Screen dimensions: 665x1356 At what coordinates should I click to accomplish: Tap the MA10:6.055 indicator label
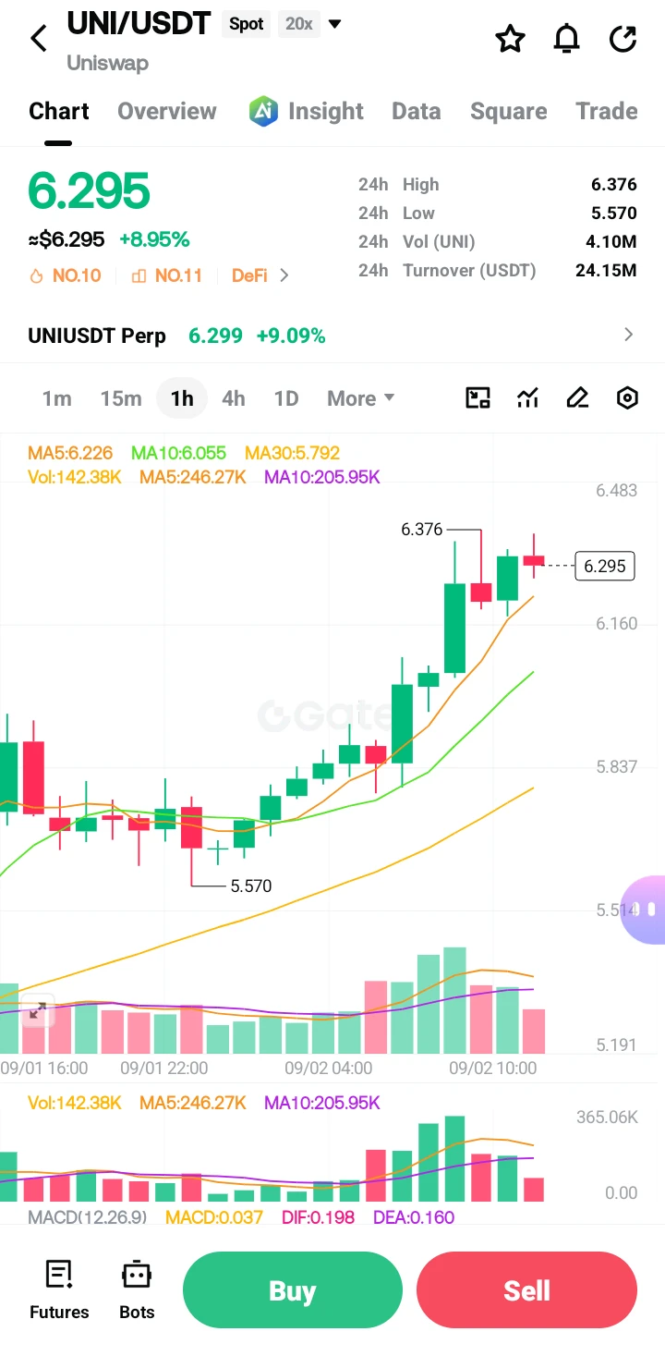(178, 453)
